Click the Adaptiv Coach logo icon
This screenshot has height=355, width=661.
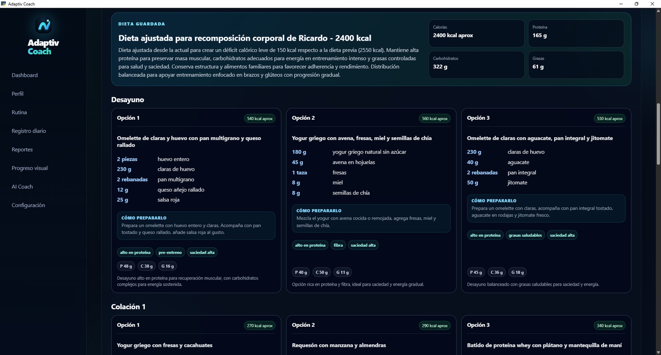[43, 25]
